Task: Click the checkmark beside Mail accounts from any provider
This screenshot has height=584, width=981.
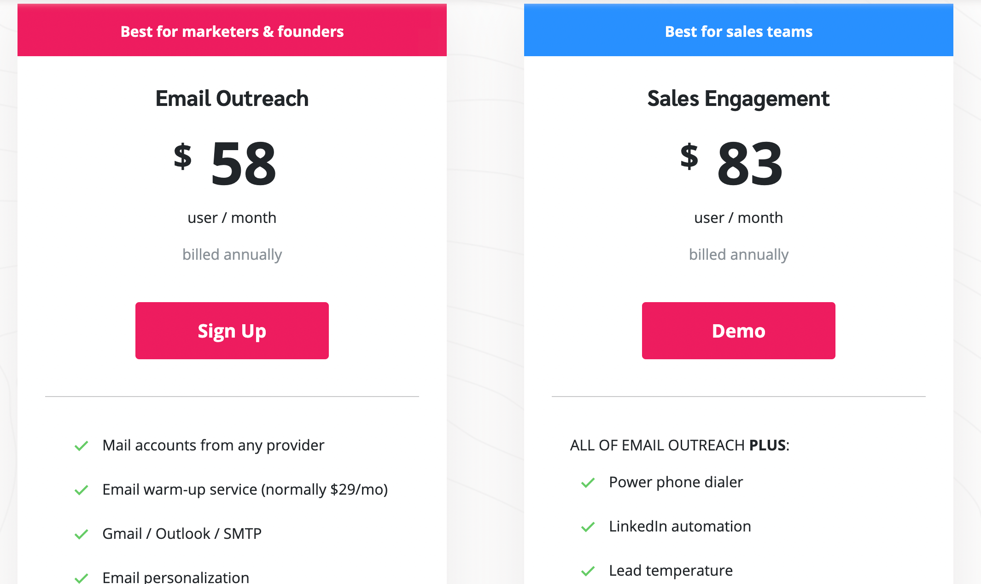Action: (82, 446)
